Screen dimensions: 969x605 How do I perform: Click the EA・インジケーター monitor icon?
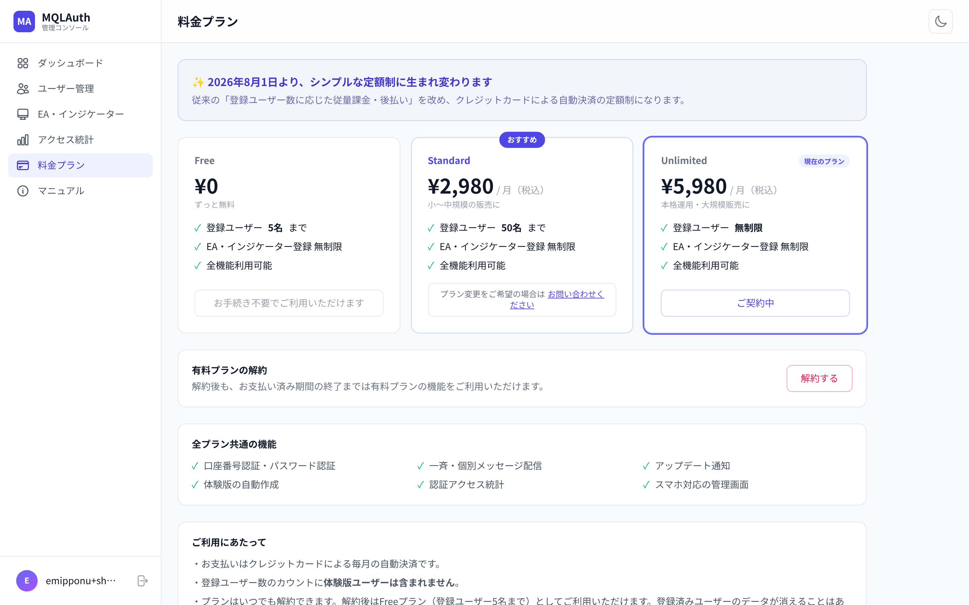23,114
